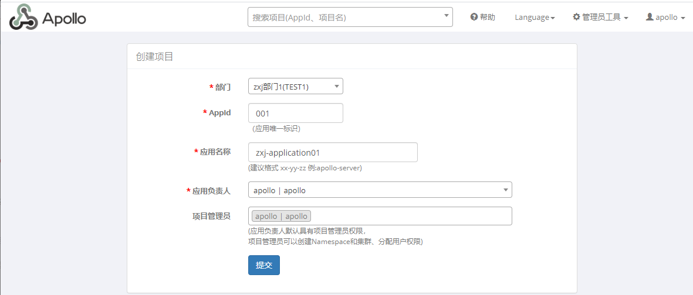This screenshot has height=295, width=693.
Task: Open the 部门 department dropdown
Action: point(296,86)
